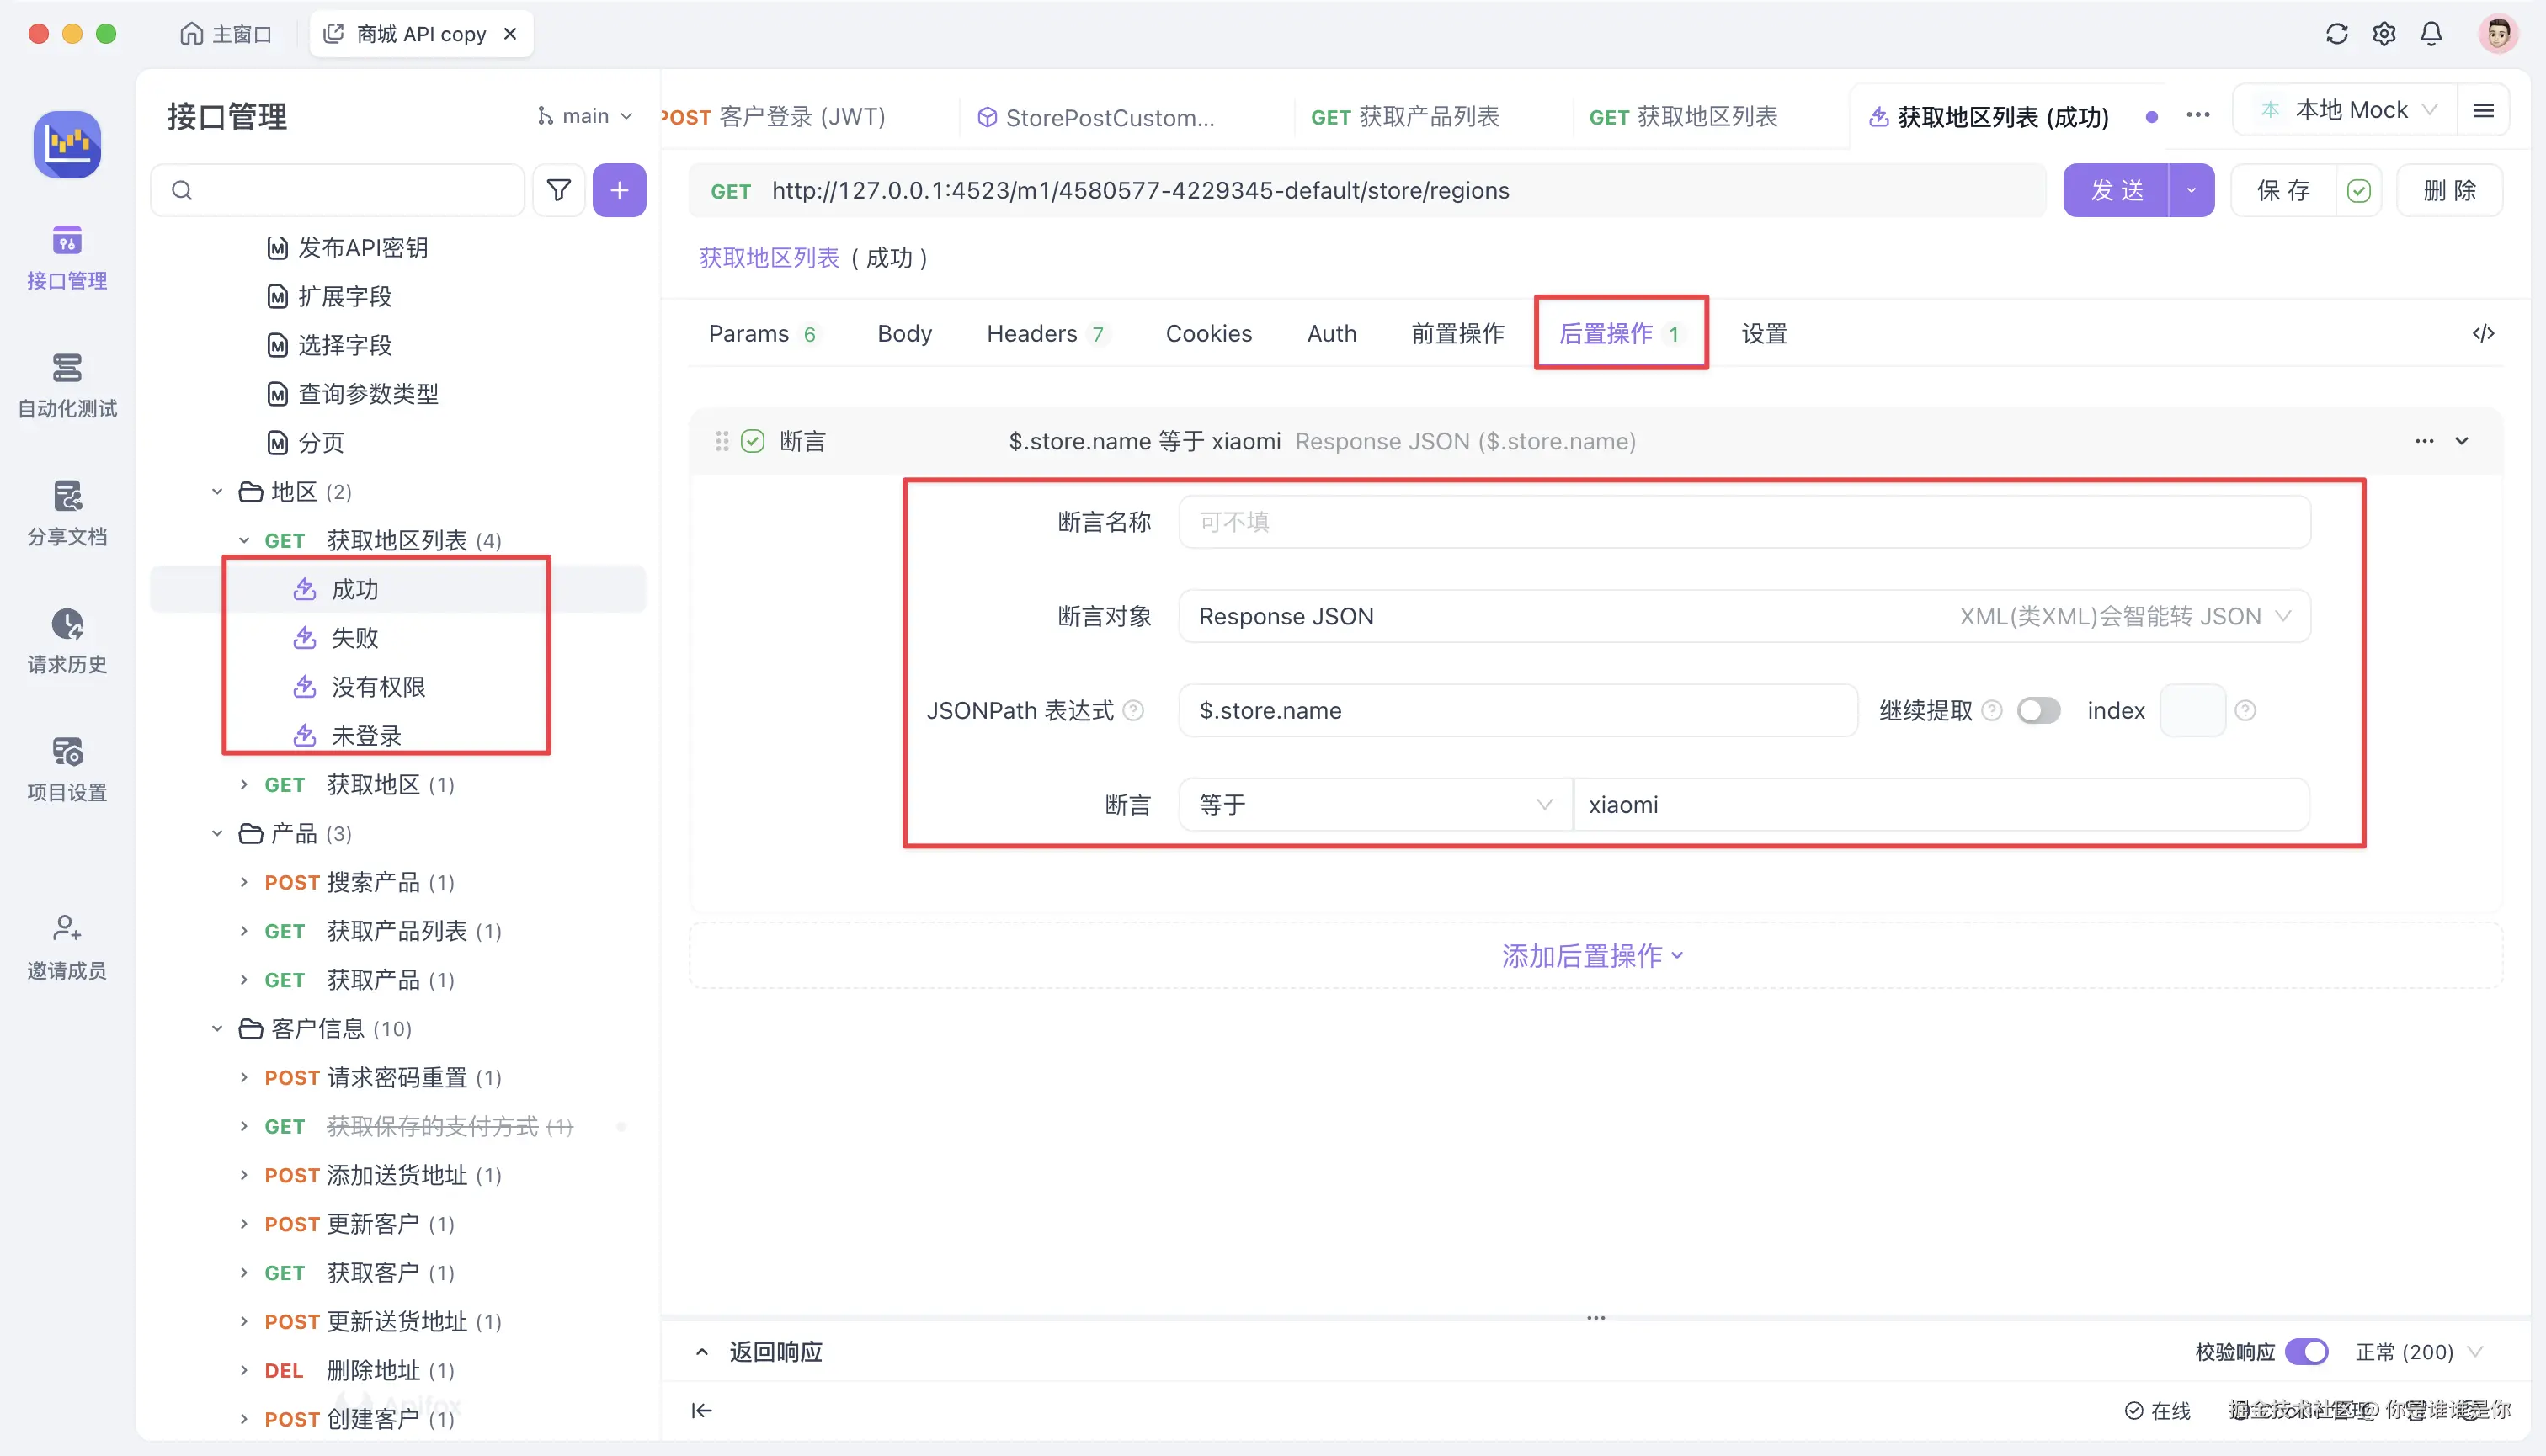Uncheck the 断言 enabled checkbox
Viewport: 2546px width, 1456px height.
(751, 441)
